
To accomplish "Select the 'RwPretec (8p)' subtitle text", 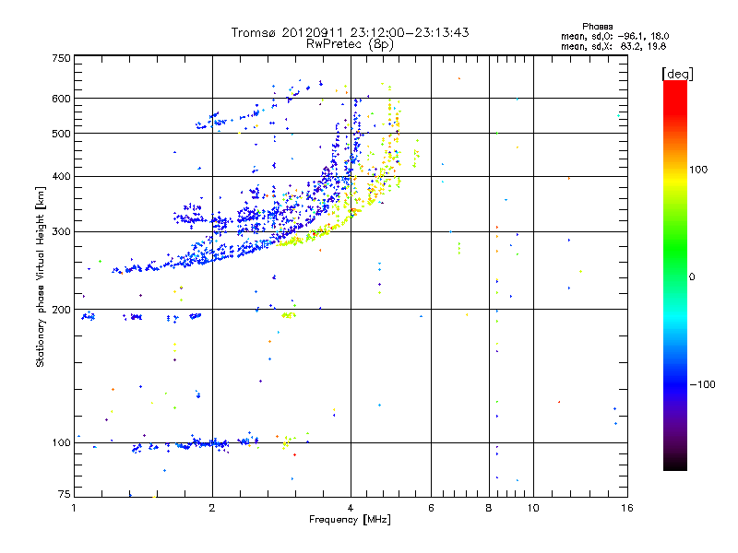I will click(x=350, y=44).
